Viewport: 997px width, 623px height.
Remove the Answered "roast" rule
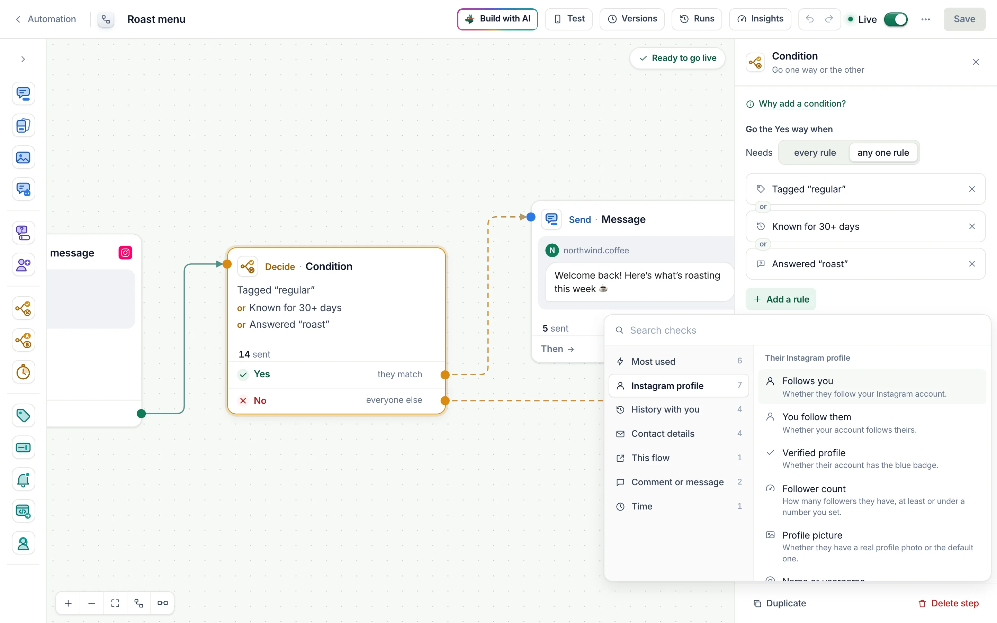972,264
